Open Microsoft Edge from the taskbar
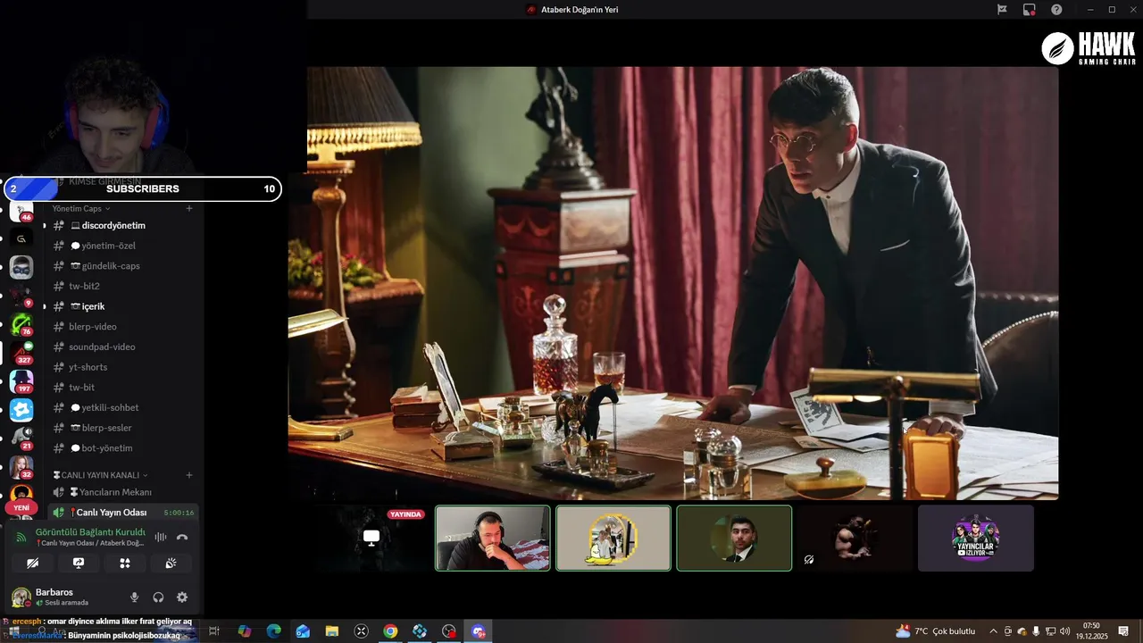 pos(273,631)
